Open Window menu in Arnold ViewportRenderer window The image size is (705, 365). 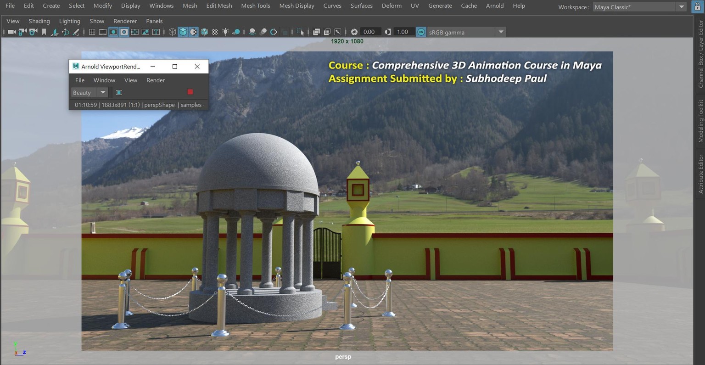pyautogui.click(x=104, y=80)
